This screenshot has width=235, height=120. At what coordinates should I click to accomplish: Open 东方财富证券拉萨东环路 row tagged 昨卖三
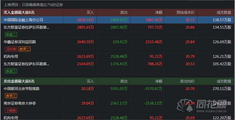point(26,64)
